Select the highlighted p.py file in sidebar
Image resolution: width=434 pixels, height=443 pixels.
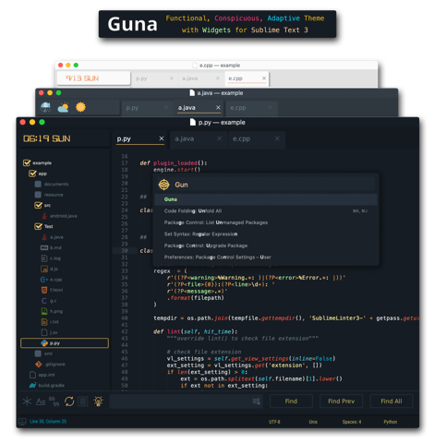[65, 343]
